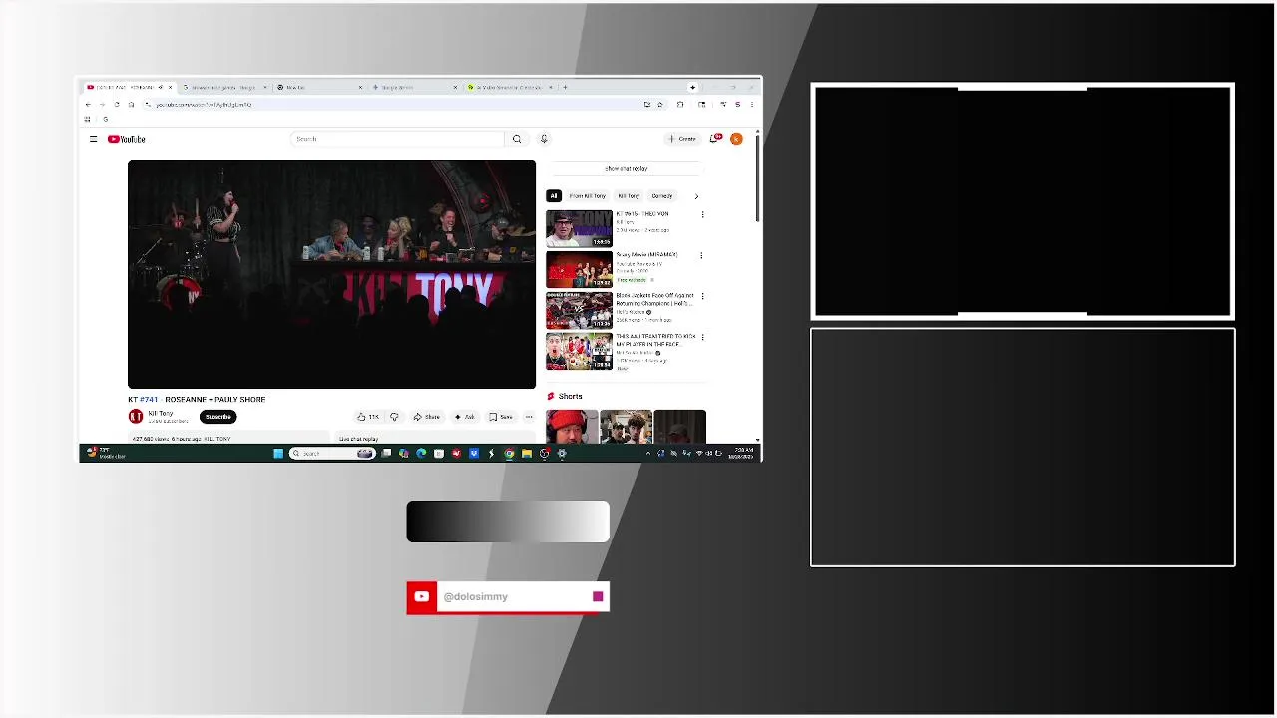Open Chrome three-dot menu
Viewport: 1277px width, 718px height.
pyautogui.click(x=751, y=105)
